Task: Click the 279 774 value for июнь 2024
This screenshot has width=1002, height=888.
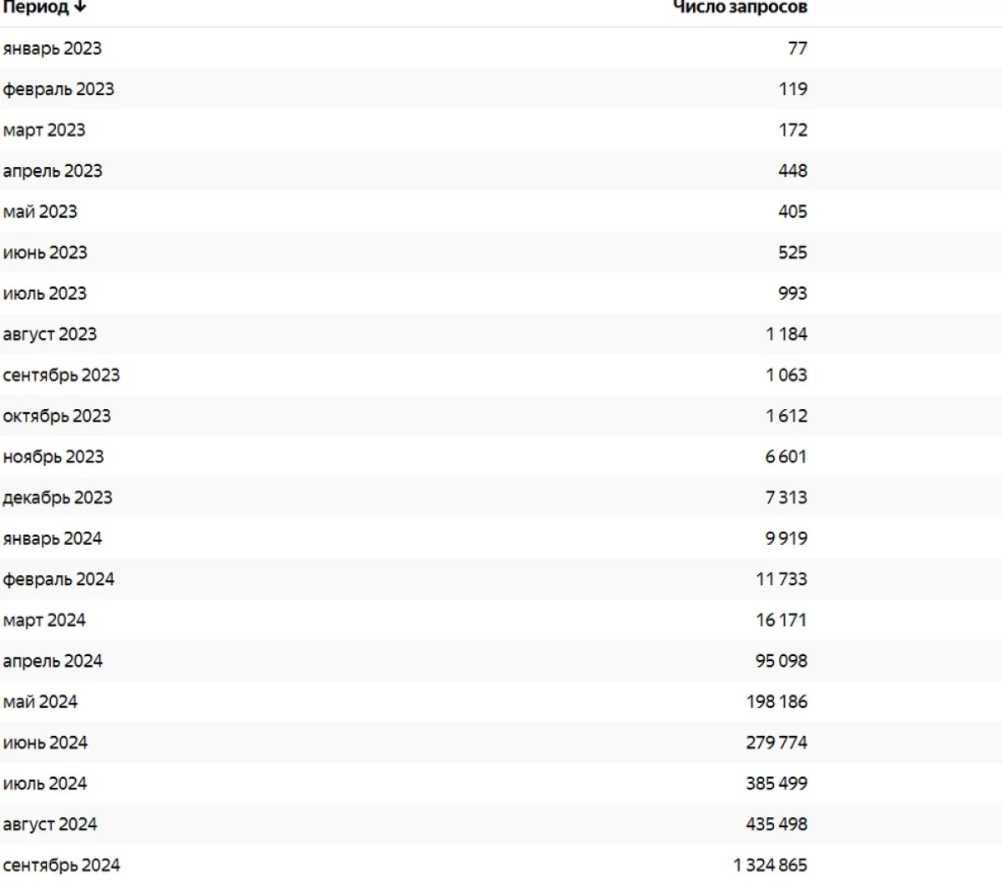Action: [777, 743]
